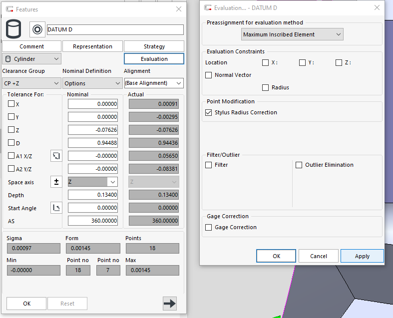Click the D nominal value field
The width and height of the screenshot is (393, 318).
(94, 143)
